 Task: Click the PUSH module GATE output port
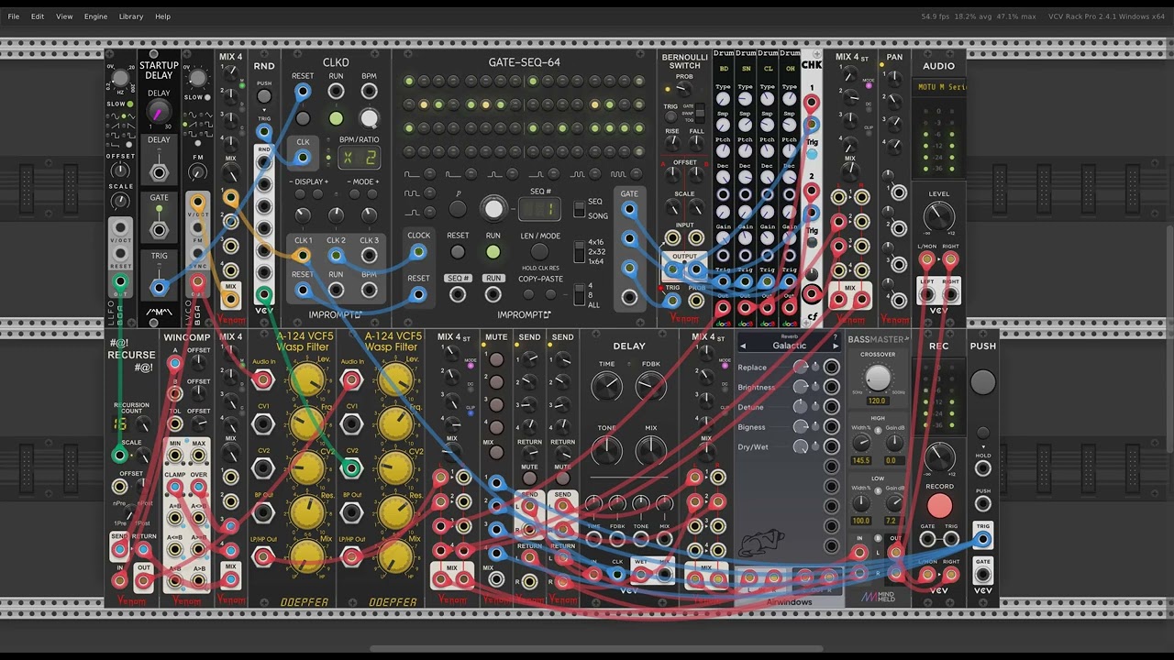(x=982, y=575)
